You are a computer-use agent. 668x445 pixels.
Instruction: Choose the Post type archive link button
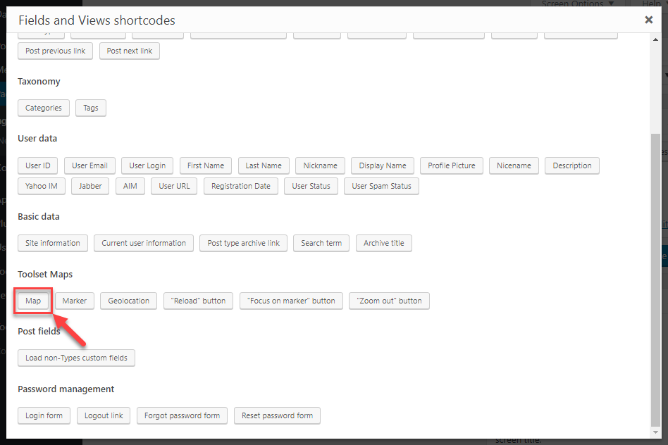click(244, 243)
